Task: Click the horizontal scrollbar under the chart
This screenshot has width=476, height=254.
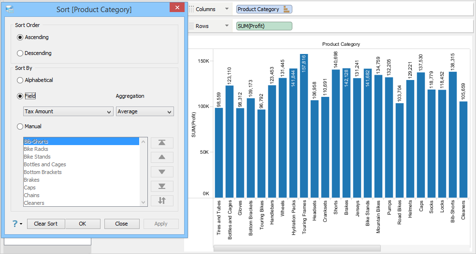Action: point(297,248)
